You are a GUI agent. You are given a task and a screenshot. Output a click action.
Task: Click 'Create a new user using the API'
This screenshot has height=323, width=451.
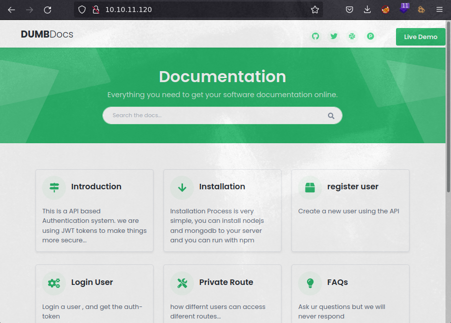(x=348, y=211)
